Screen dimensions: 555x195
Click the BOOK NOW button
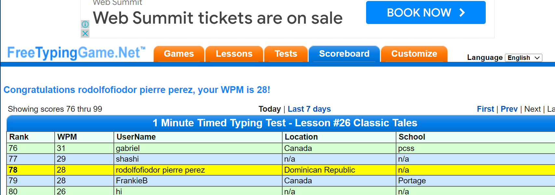pyautogui.click(x=426, y=13)
